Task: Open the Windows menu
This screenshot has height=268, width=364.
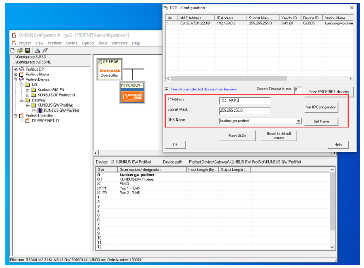Action: click(x=120, y=43)
